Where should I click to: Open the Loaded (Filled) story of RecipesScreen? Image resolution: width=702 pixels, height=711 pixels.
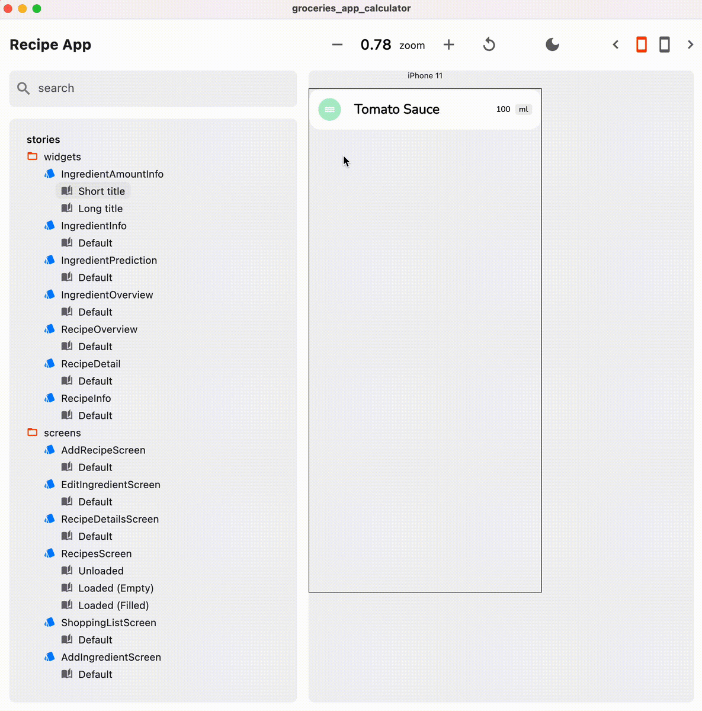113,605
